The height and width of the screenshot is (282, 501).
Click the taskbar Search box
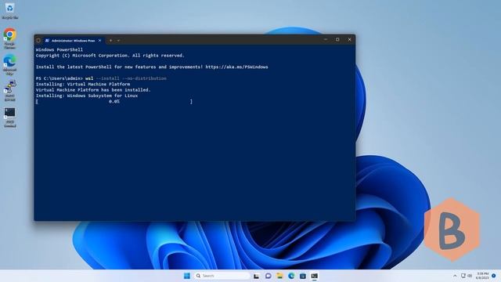tap(222, 276)
